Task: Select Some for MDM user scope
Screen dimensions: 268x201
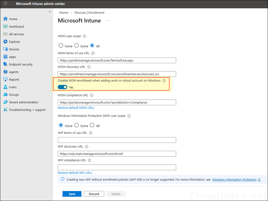Action: (76, 46)
